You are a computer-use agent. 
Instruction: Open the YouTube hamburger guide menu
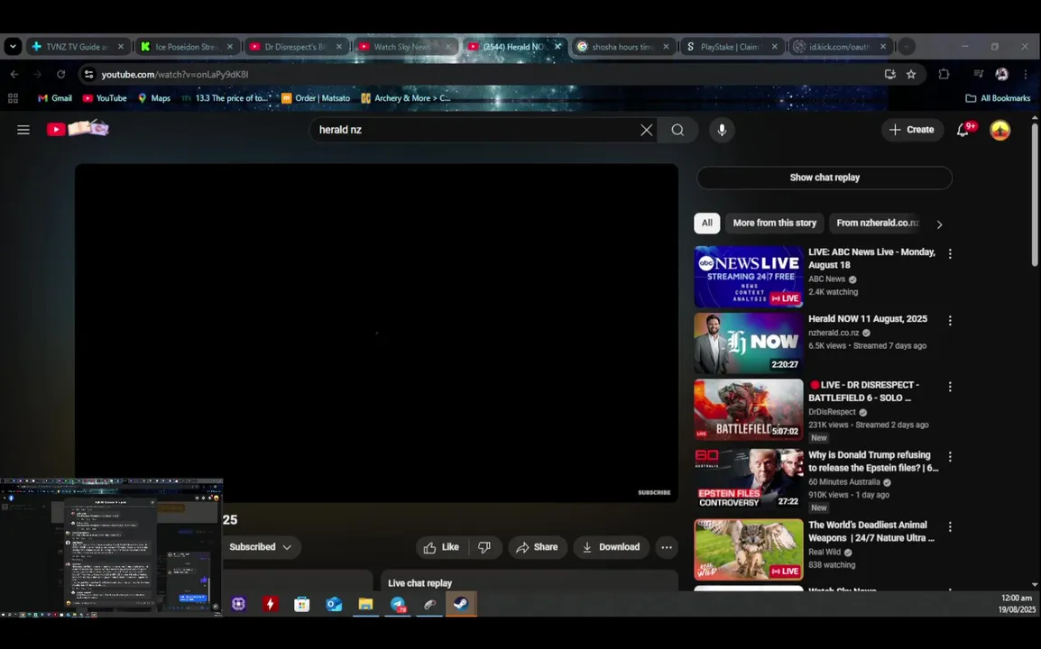(23, 130)
